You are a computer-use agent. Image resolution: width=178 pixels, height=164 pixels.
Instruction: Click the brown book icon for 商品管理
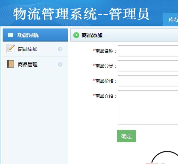coord(10,64)
